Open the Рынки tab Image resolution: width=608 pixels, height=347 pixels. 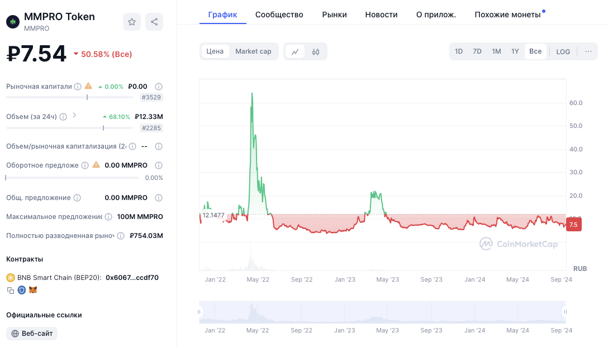334,15
